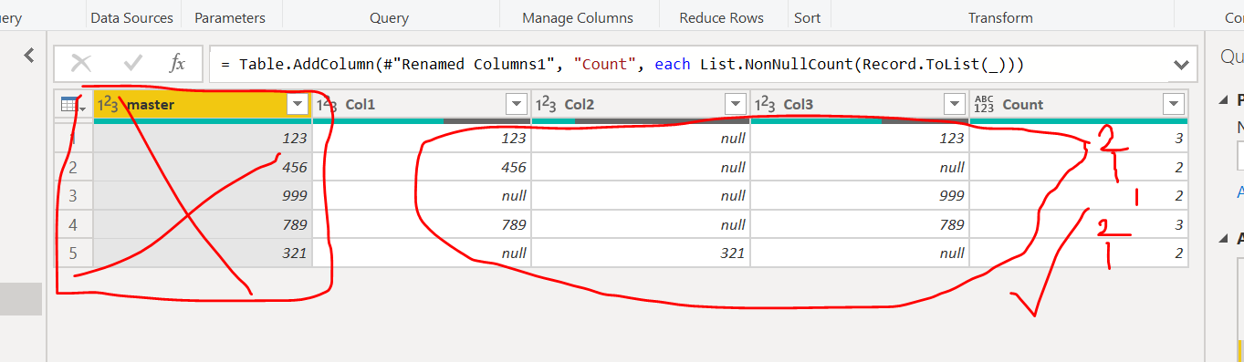Screen dimensions: 1244x362
Task: Click Col1 cell with value 789
Action: pos(422,224)
